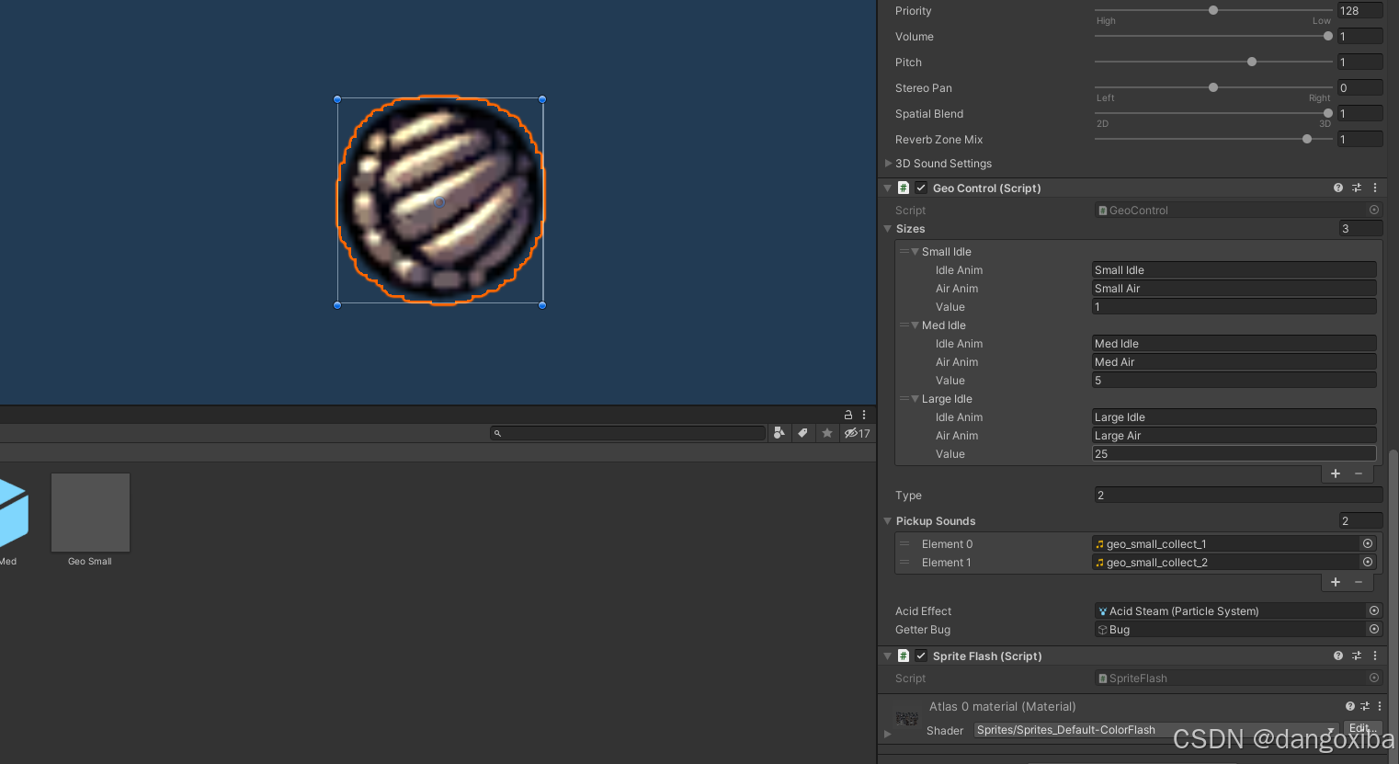This screenshot has height=764, width=1399.
Task: Add a new element to Sizes list
Action: click(x=1336, y=473)
